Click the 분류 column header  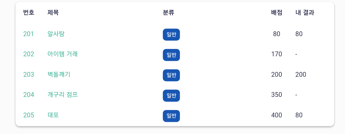click(x=169, y=13)
